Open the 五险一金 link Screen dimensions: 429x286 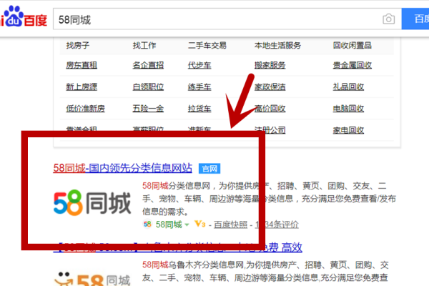(x=148, y=109)
